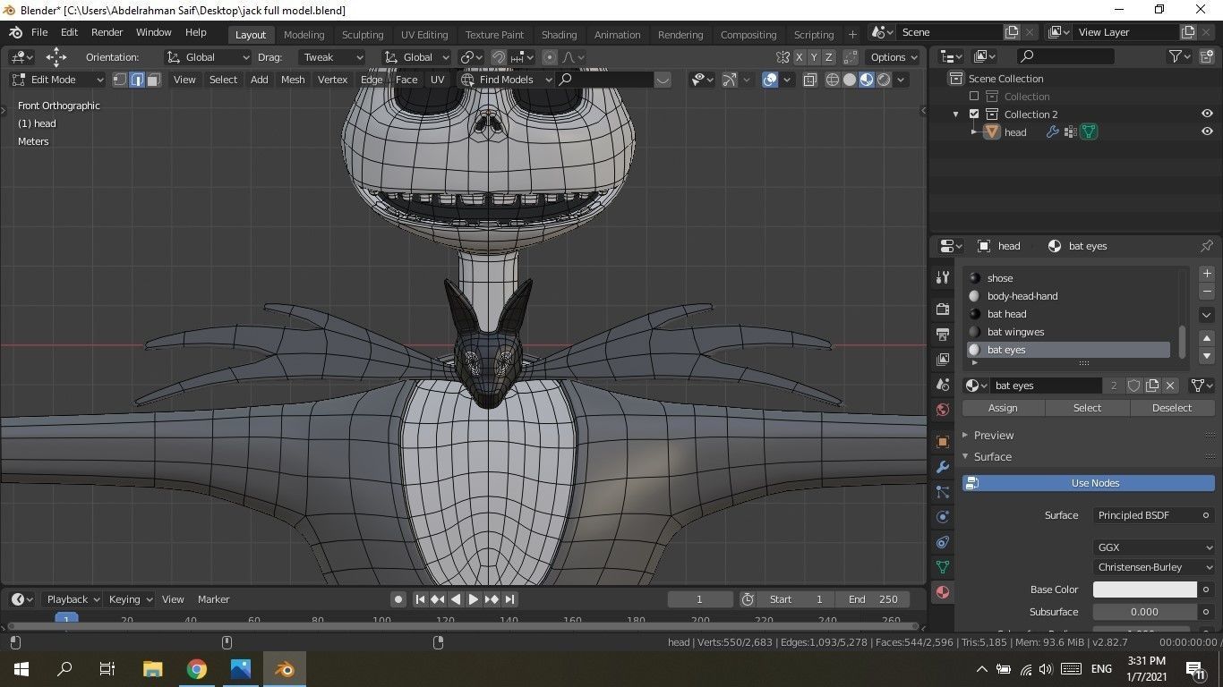Open the Material properties tab icon
This screenshot has height=687, width=1223.
point(942,592)
